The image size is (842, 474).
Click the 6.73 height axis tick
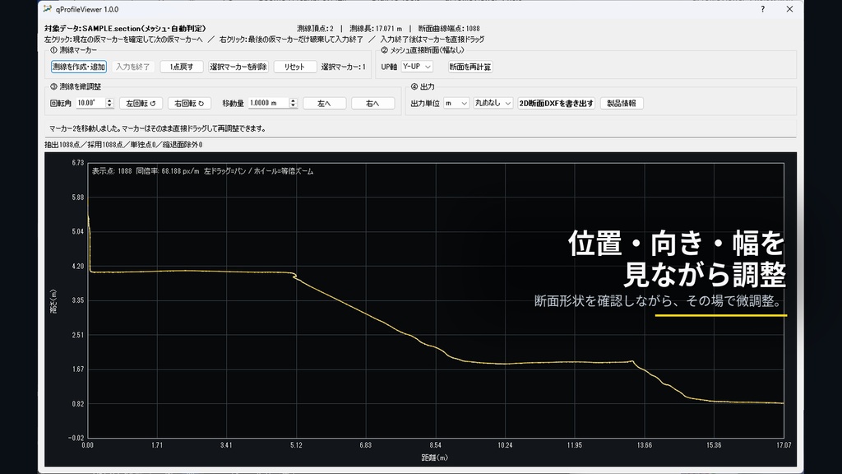[78, 162]
